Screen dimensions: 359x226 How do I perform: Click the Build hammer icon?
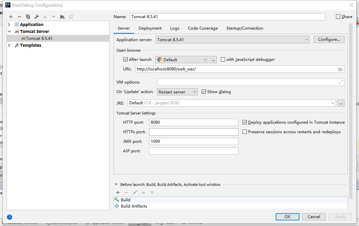coord(117,200)
